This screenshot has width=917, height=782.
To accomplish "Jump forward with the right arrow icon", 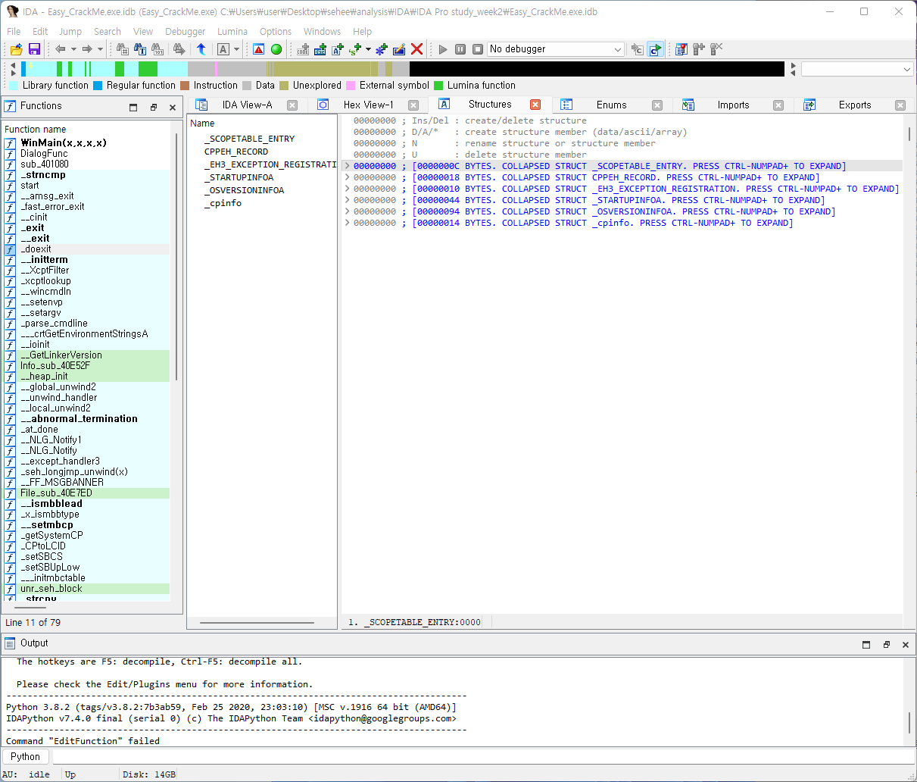I will (x=87, y=49).
